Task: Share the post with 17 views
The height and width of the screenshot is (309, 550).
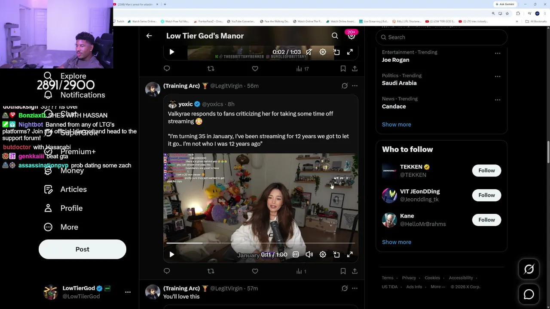Action: coord(354,69)
